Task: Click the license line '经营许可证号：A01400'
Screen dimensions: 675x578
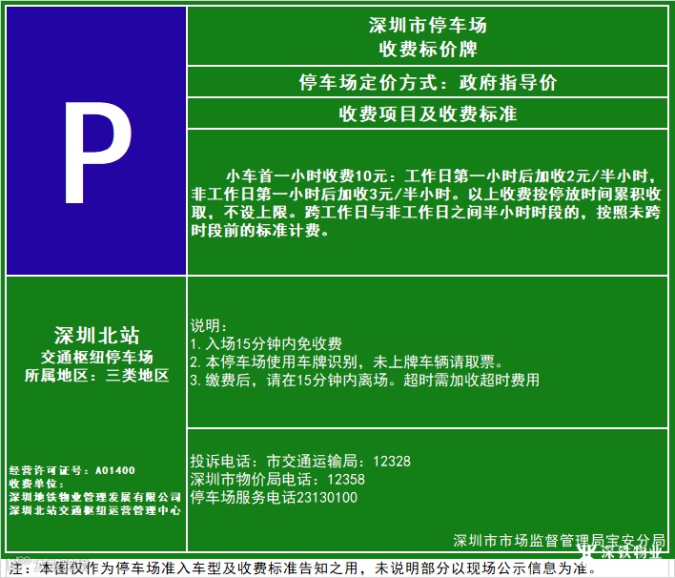Action: click(72, 470)
